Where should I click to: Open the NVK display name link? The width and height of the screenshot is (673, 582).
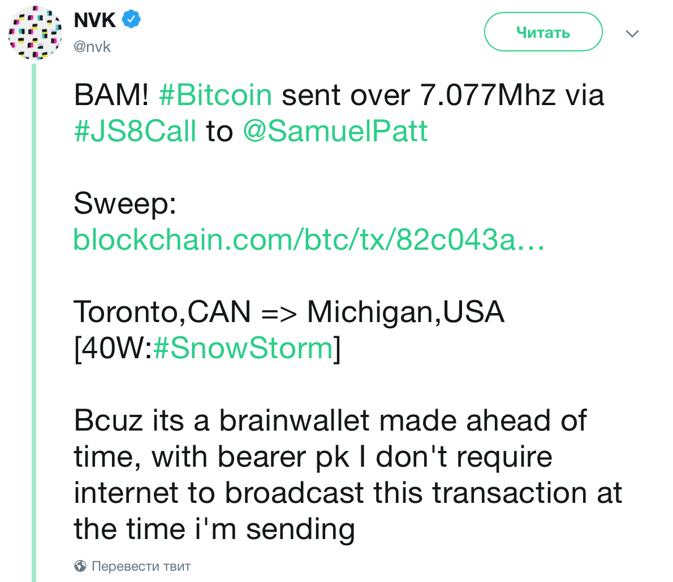95,20
